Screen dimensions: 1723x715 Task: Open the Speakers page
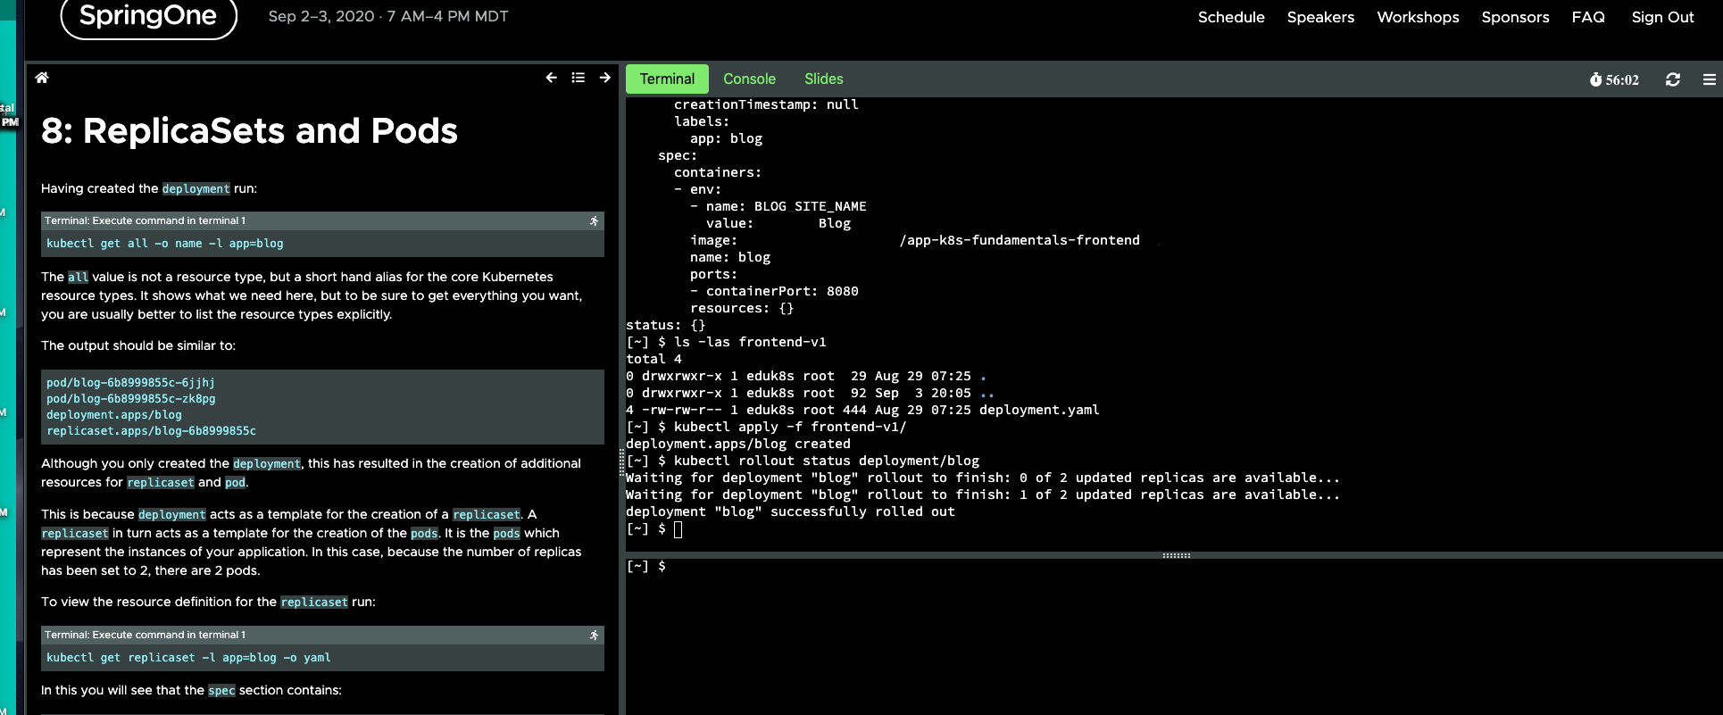tap(1319, 17)
